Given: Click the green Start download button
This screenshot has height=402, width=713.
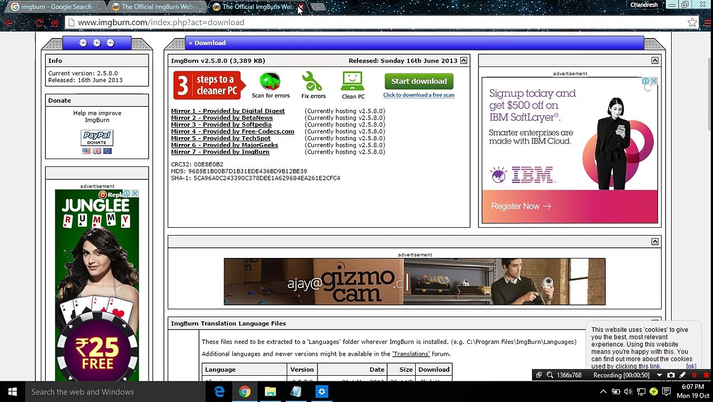Looking at the screenshot, I should coord(419,82).
